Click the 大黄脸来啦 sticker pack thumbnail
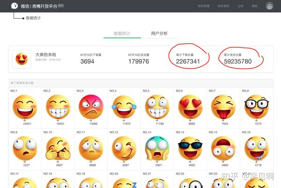The width and height of the screenshot is (281, 188). (22, 59)
